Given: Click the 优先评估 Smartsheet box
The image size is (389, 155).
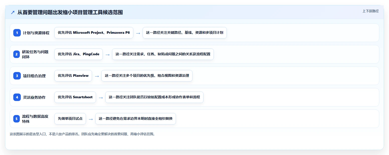Looking at the screenshot, I should (x=75, y=97).
